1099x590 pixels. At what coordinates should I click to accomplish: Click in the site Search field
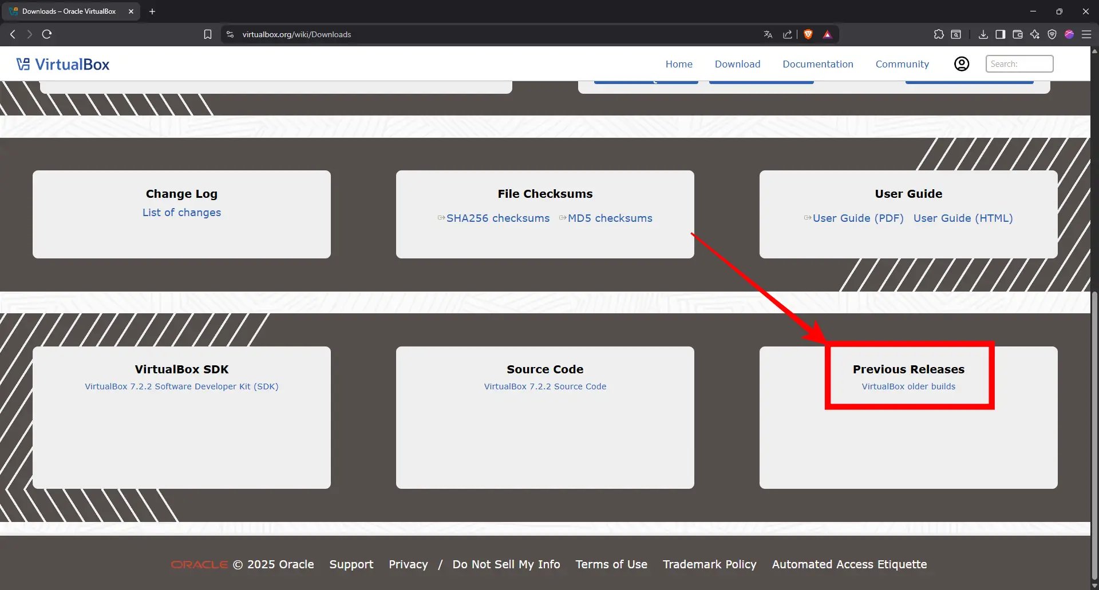1019,64
